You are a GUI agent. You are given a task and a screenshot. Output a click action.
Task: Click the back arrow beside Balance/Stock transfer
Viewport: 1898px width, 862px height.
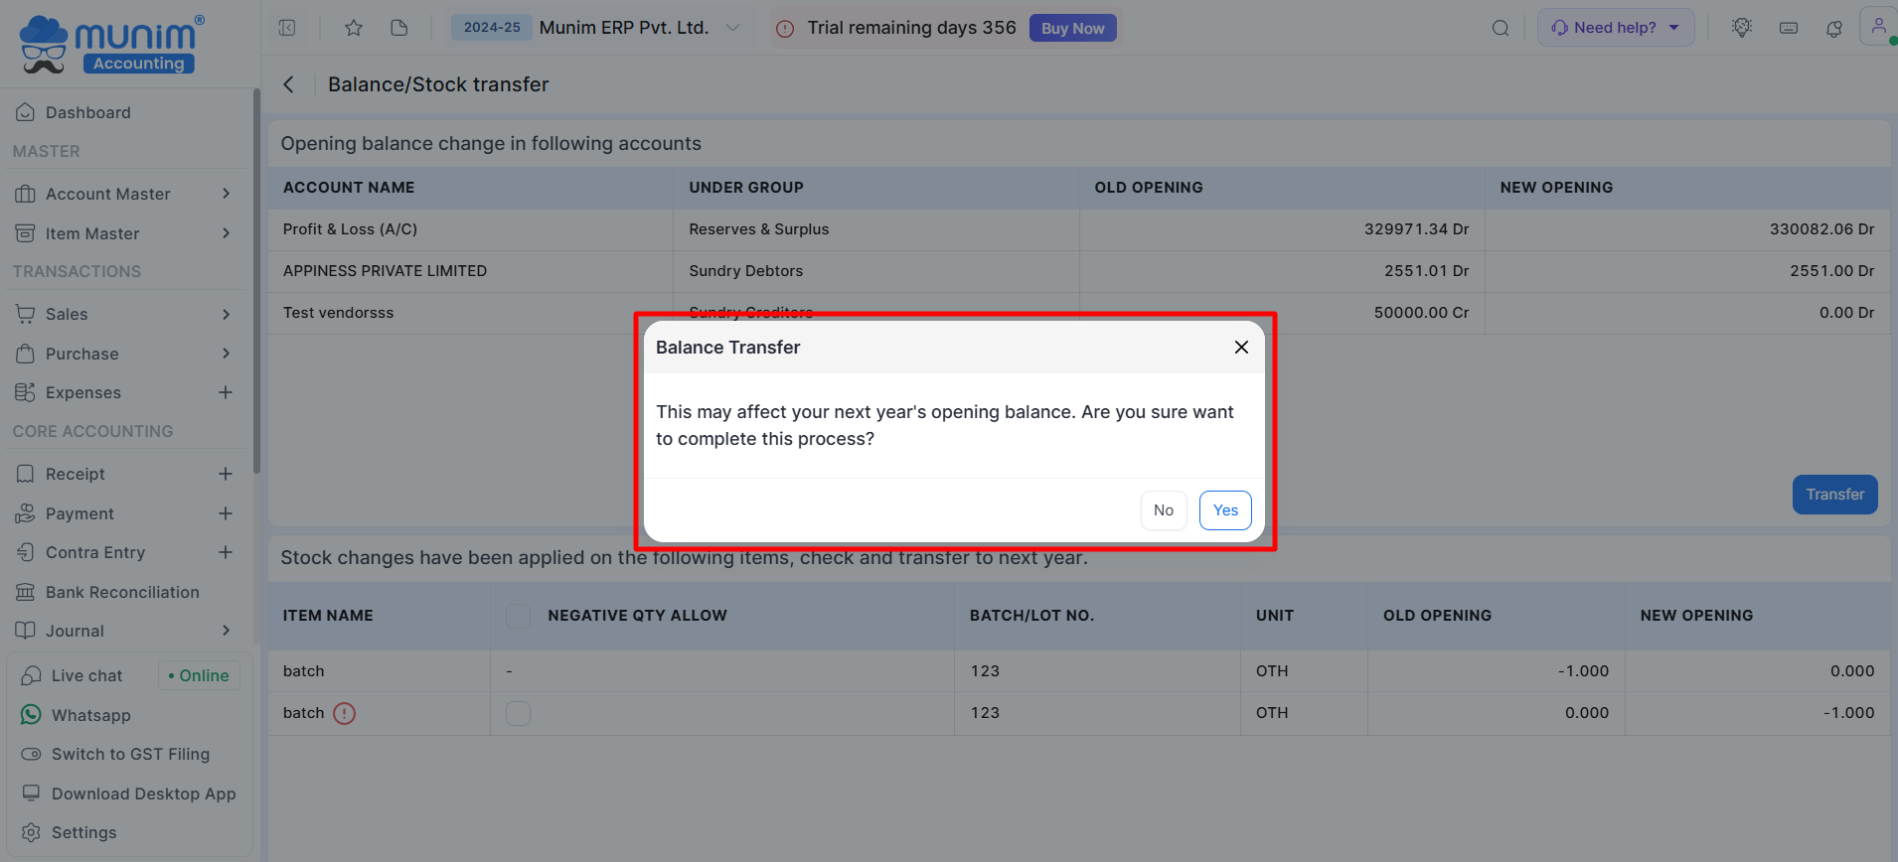click(x=289, y=84)
